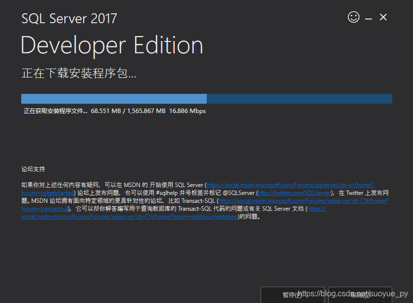Image resolution: width=413 pixels, height=303 pixels.
Task: Click the Cancel (取消) button
Action: click(x=360, y=295)
